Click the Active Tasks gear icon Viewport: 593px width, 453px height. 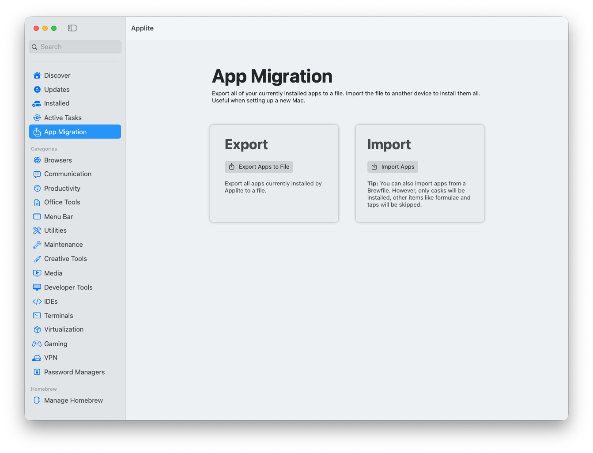pos(37,118)
